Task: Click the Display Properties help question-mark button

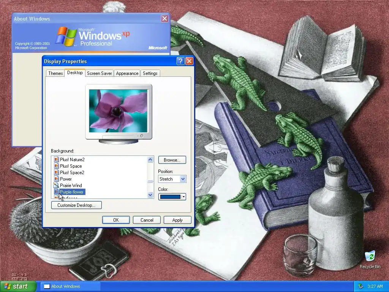Action: (180, 61)
